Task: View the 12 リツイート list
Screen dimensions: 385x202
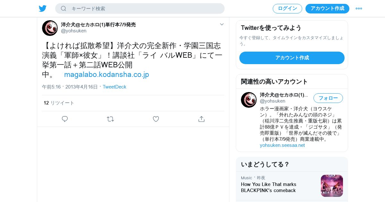Action: pyautogui.click(x=59, y=103)
